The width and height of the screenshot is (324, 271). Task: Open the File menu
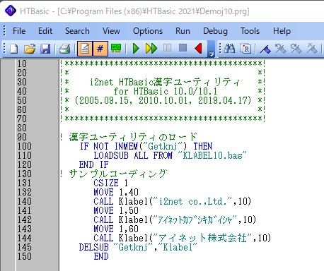(19, 31)
